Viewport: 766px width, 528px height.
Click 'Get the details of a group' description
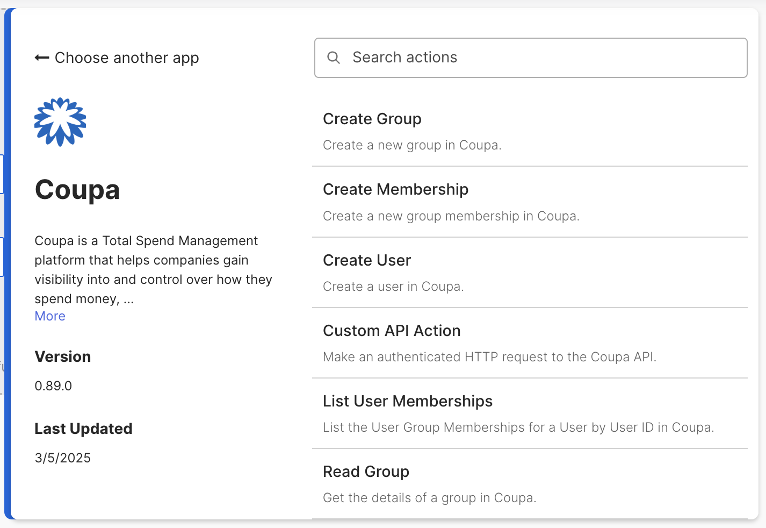click(x=429, y=498)
